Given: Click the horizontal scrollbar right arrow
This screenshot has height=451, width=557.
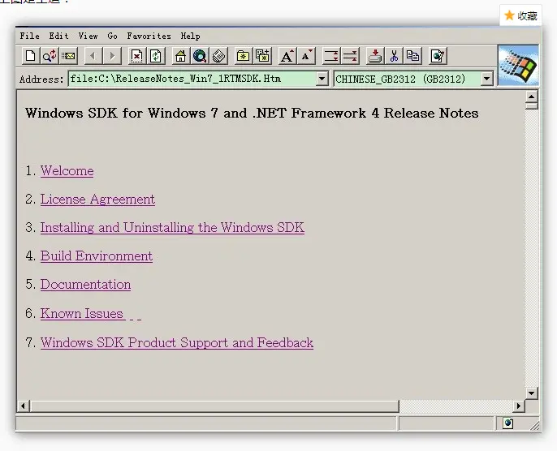Looking at the screenshot, I should click(519, 406).
